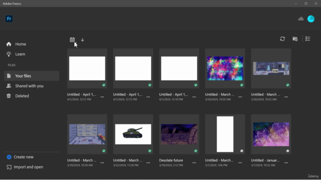Open Shared with you
The width and height of the screenshot is (321, 180).
coord(32,86)
